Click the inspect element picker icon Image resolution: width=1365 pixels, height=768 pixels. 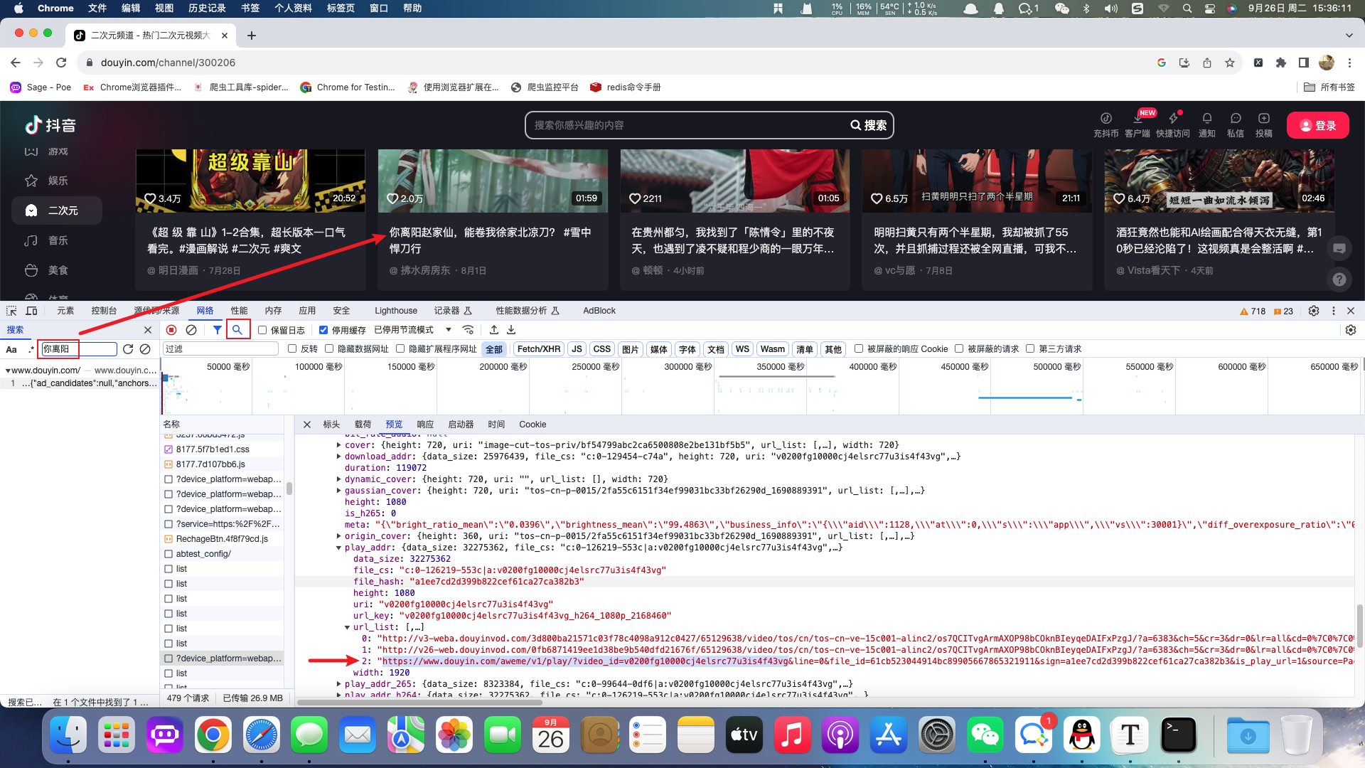point(11,311)
